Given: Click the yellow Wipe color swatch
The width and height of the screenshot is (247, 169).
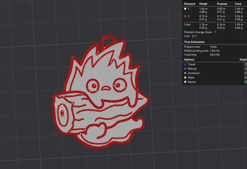Looking at the screenshot, I should click(x=185, y=77).
